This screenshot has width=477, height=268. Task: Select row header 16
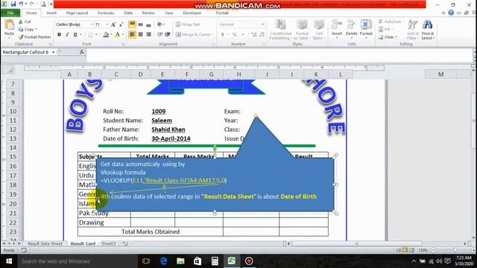[13, 166]
